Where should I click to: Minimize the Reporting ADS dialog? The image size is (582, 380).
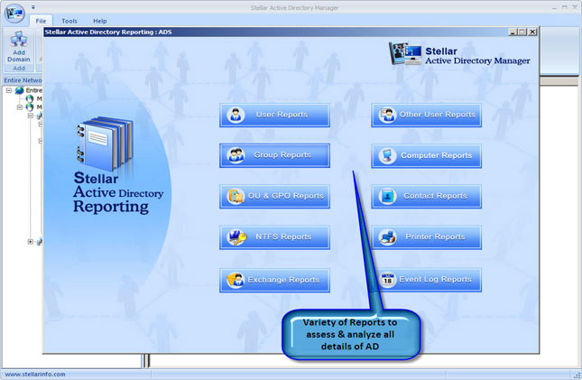click(513, 32)
